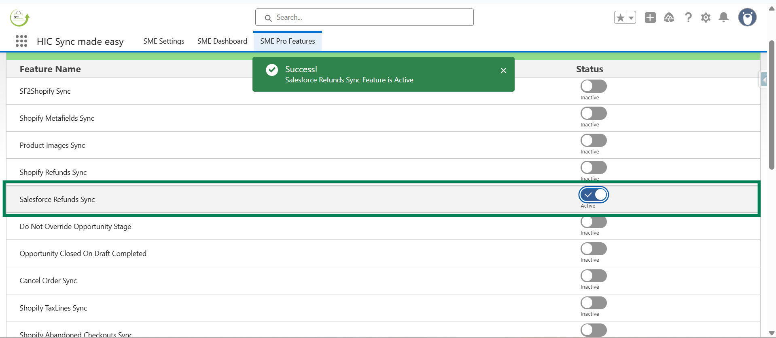Click the Product Images Sync feature name
The width and height of the screenshot is (776, 338).
(52, 145)
